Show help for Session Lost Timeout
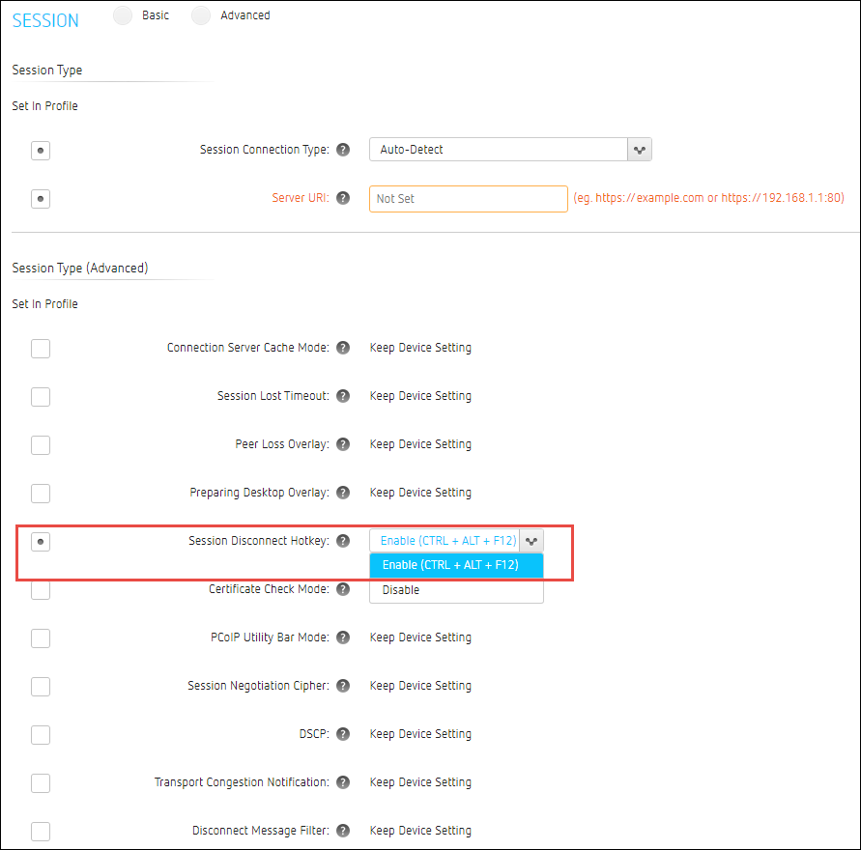This screenshot has width=861, height=850. tap(343, 396)
